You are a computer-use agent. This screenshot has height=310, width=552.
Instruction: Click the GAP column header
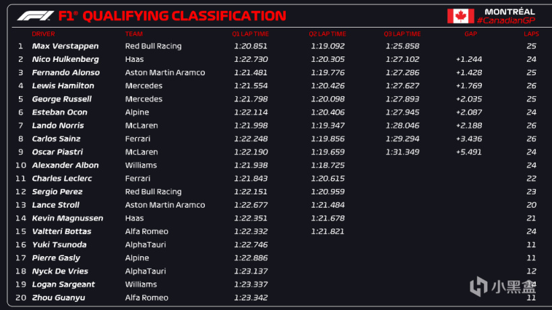pos(470,34)
